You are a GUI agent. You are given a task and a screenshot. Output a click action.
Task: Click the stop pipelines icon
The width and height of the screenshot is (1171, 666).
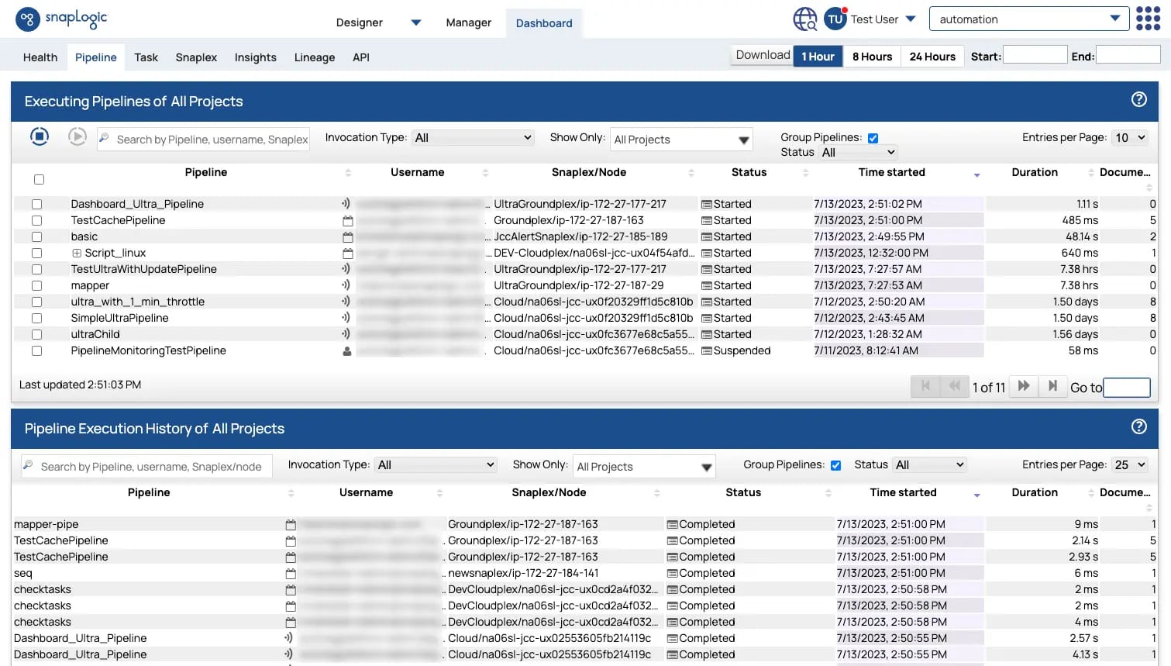pyautogui.click(x=40, y=136)
